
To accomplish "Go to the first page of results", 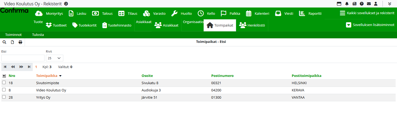I will [5, 67].
